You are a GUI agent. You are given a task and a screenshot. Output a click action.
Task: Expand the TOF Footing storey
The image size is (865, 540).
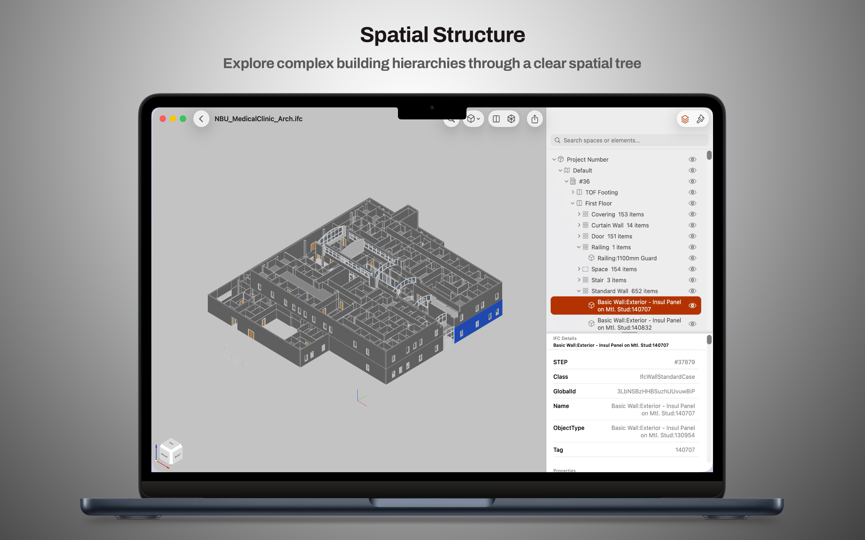573,192
